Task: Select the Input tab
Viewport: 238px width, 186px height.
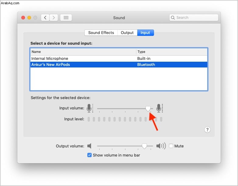Action: coord(145,33)
